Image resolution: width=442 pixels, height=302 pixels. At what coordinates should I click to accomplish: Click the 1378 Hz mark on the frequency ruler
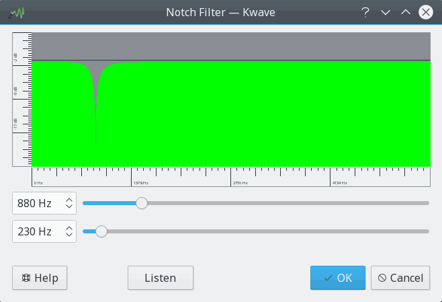[x=140, y=183]
